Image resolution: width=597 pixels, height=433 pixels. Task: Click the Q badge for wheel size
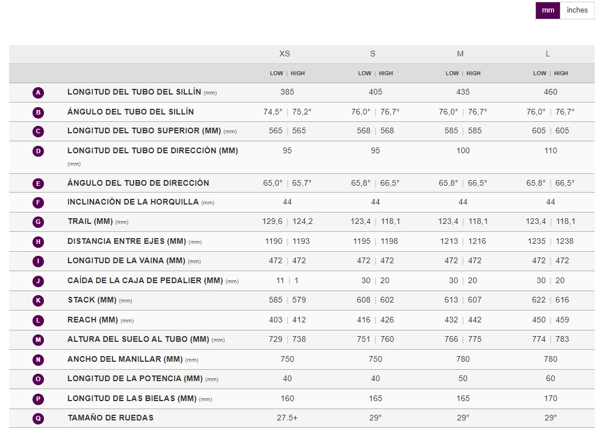(38, 418)
